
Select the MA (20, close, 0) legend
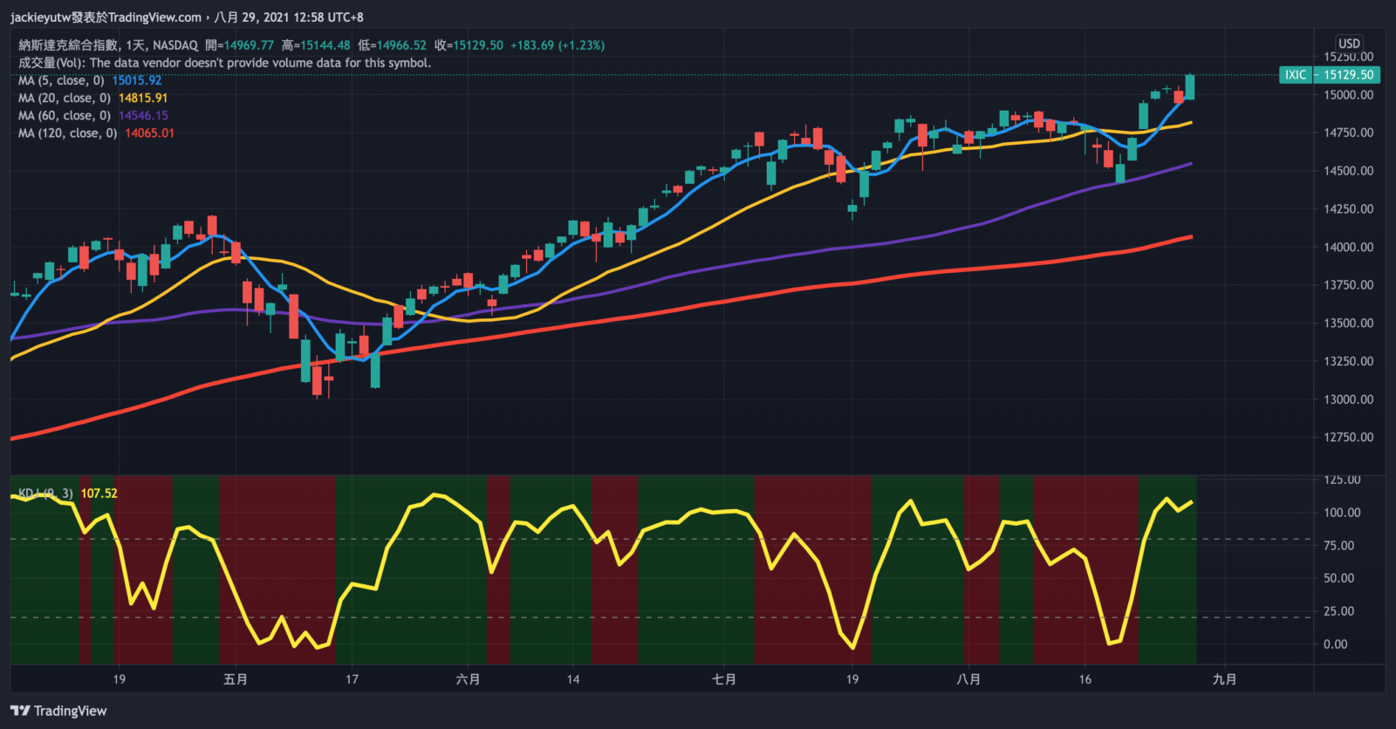pyautogui.click(x=65, y=98)
